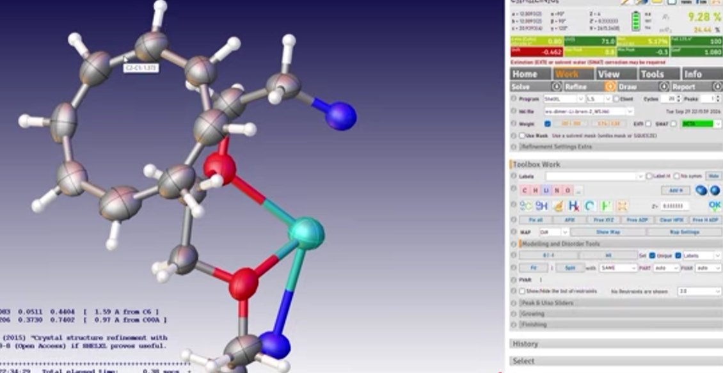Tick the Use Mask checkbox
Screen dimensions: 723x373
pos(522,136)
